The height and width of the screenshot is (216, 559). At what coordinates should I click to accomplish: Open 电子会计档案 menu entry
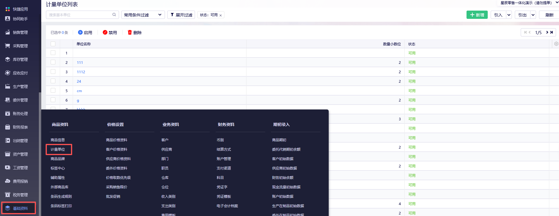click(227, 206)
